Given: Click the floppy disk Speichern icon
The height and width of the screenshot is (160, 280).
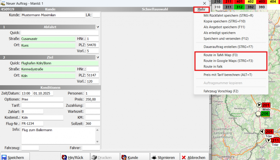Looking at the screenshot, I should coord(4,157).
